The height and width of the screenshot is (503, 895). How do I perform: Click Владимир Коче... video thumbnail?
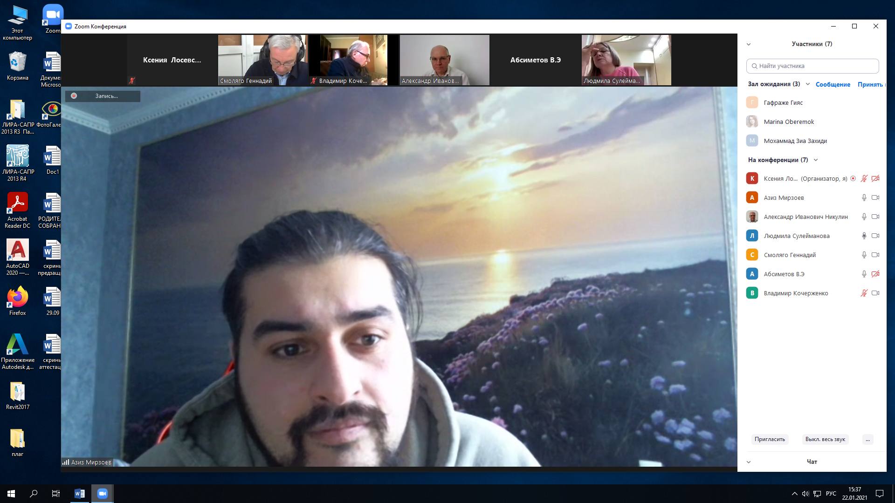(354, 60)
